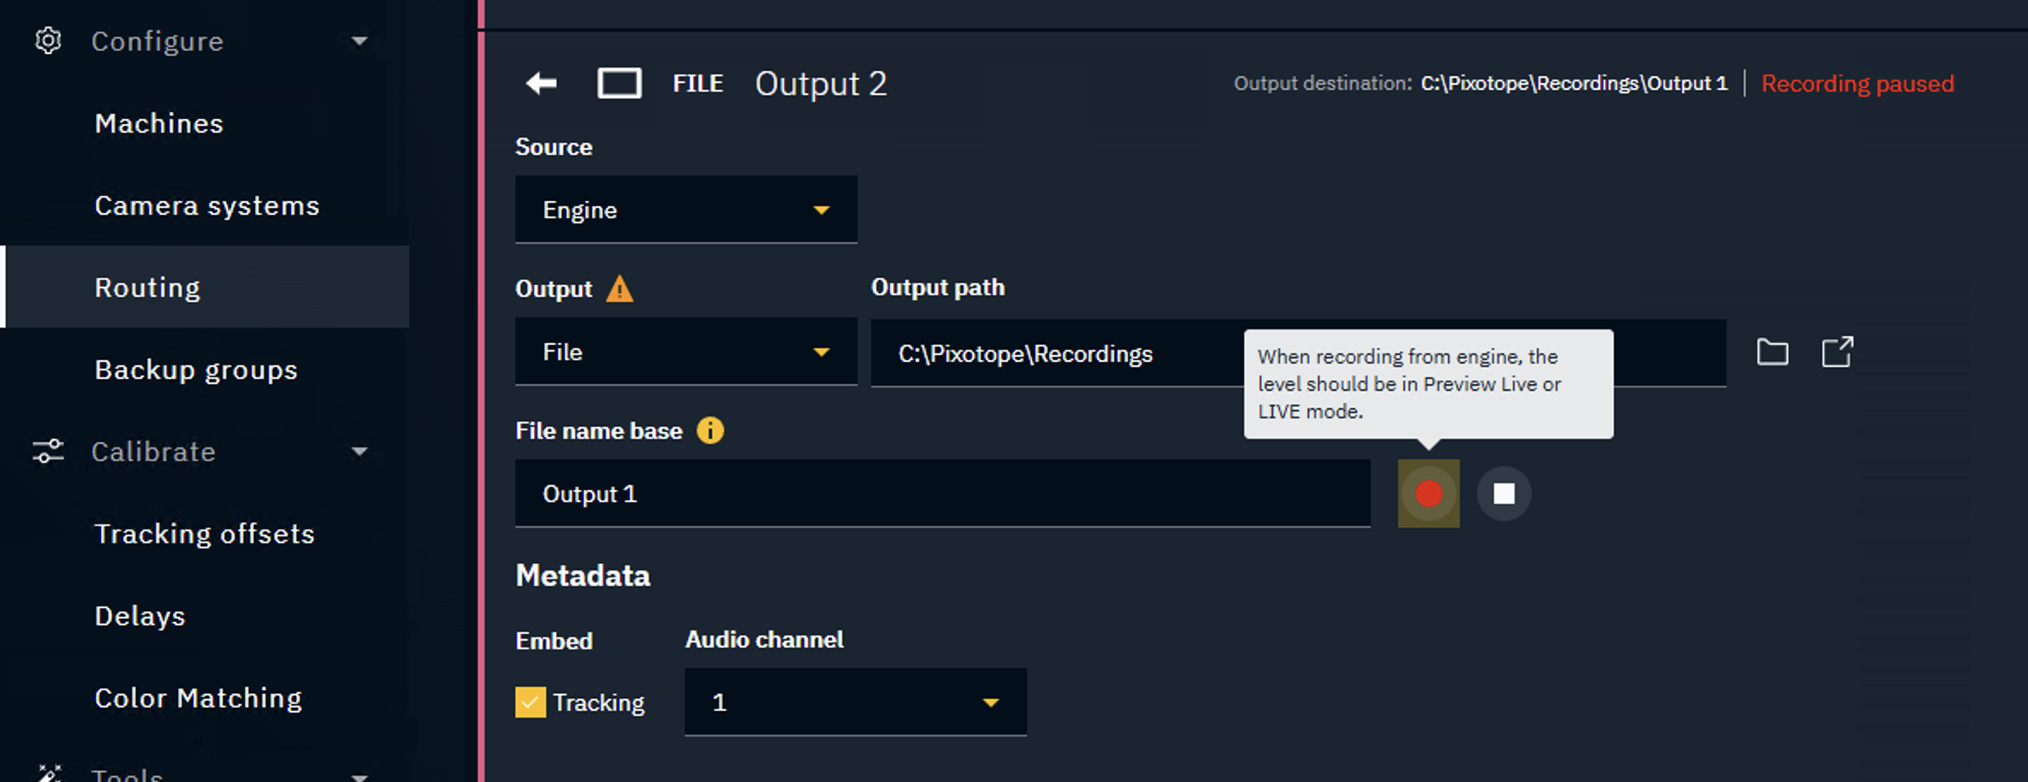Open the Output File dropdown
Image resolution: width=2028 pixels, height=782 pixels.
(685, 352)
